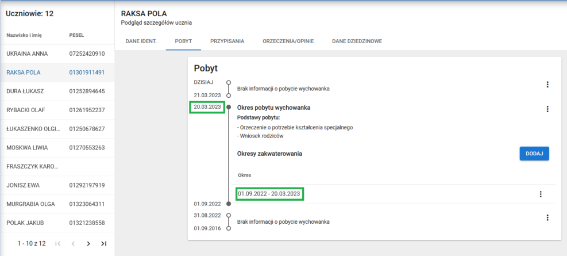Viewport: 567px width, 256px height.
Task: Open three-dot menu for today's missing stay info
Action: click(x=547, y=85)
